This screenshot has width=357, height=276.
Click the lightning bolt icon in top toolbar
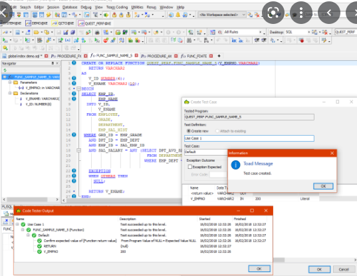pos(49,15)
